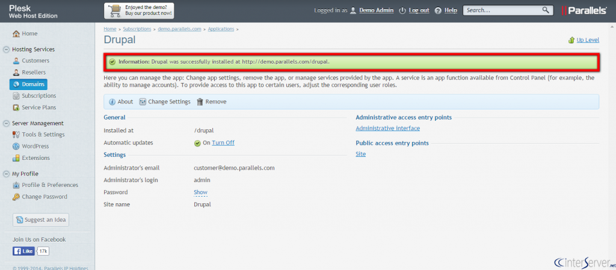The height and width of the screenshot is (270, 616).
Task: Click the Remove trash can icon
Action: pos(200,102)
